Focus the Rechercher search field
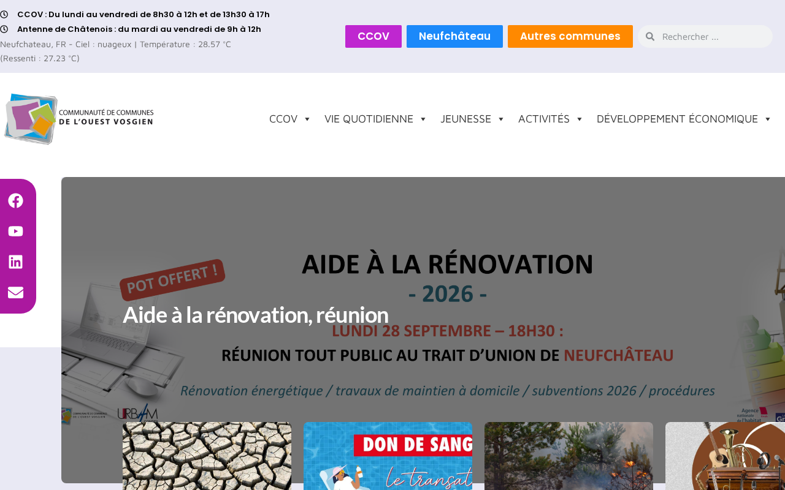 point(705,37)
